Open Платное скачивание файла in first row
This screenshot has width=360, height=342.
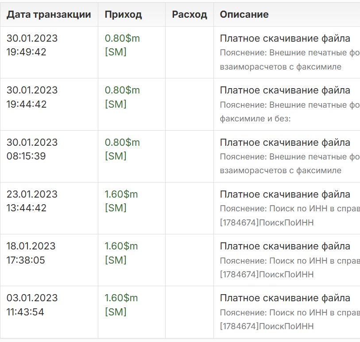(285, 39)
